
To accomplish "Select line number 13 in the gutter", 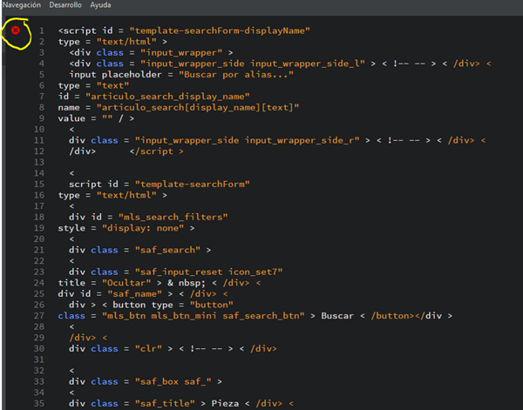I will click(39, 162).
